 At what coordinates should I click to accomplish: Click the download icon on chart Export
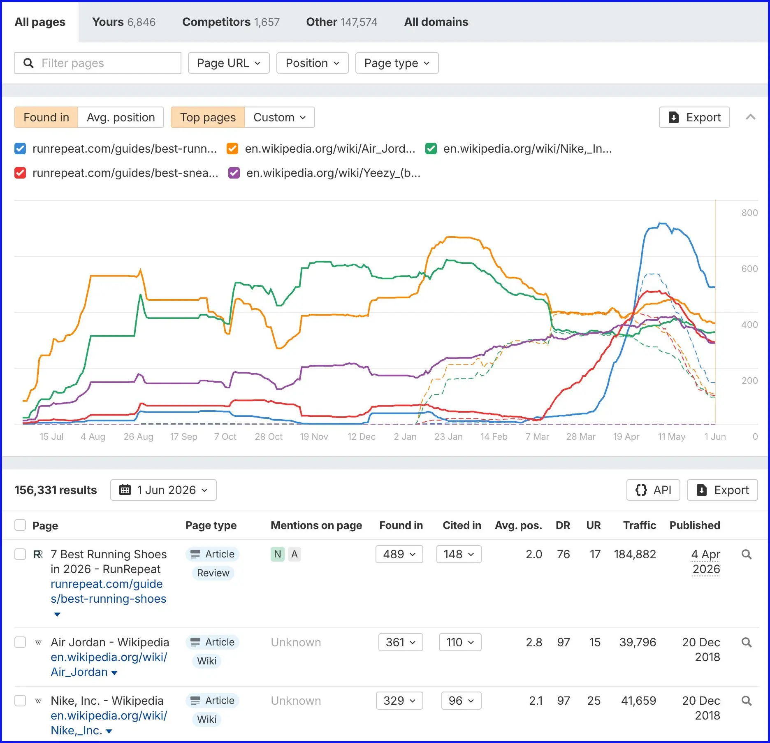tap(674, 117)
